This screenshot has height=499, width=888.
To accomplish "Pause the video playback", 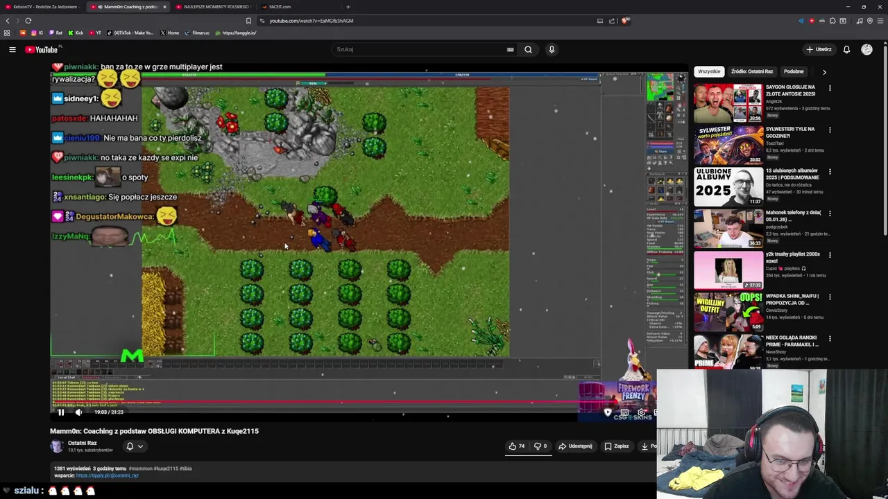I will [61, 412].
